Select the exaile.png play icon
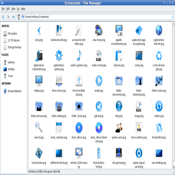Screen dimensions: 175x175 pyautogui.click(x=99, y=80)
